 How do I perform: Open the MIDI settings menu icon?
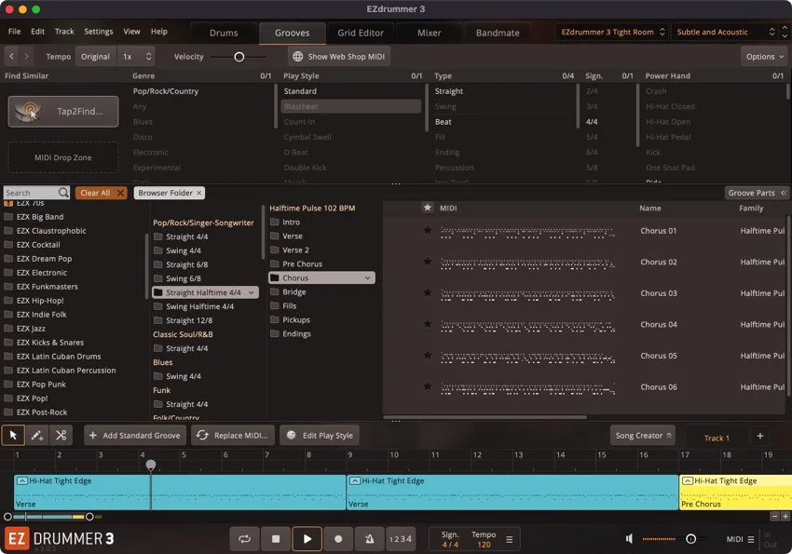(751, 539)
